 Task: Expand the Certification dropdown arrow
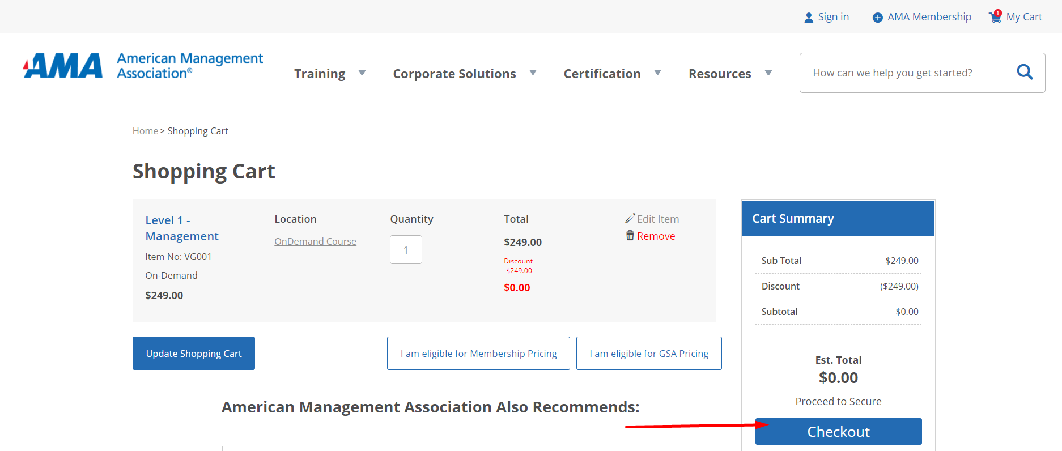[657, 73]
